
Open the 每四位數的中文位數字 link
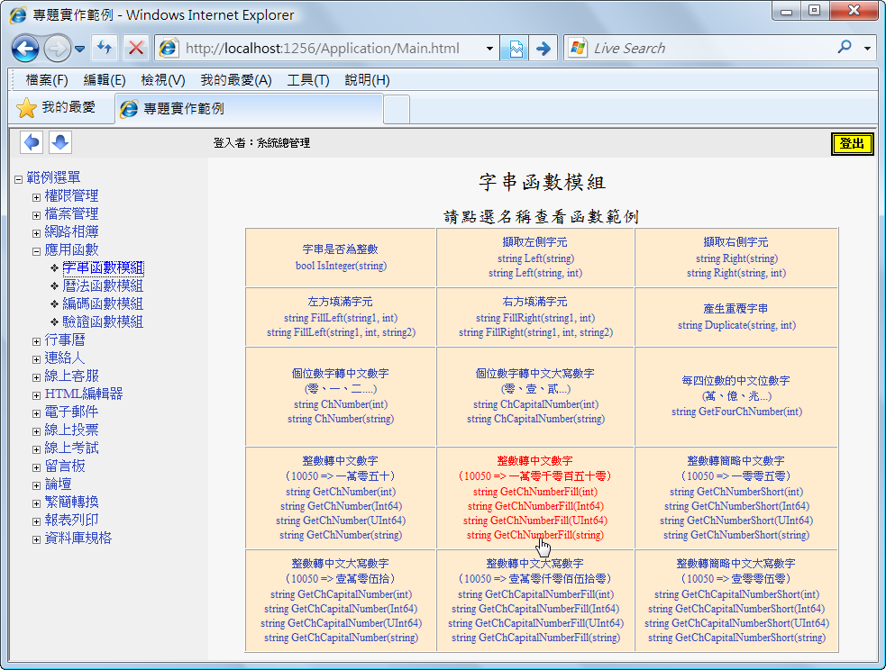pyautogui.click(x=735, y=396)
